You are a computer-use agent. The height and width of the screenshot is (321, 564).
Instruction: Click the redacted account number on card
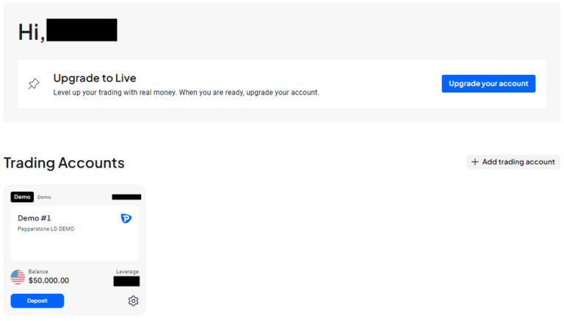pos(126,197)
